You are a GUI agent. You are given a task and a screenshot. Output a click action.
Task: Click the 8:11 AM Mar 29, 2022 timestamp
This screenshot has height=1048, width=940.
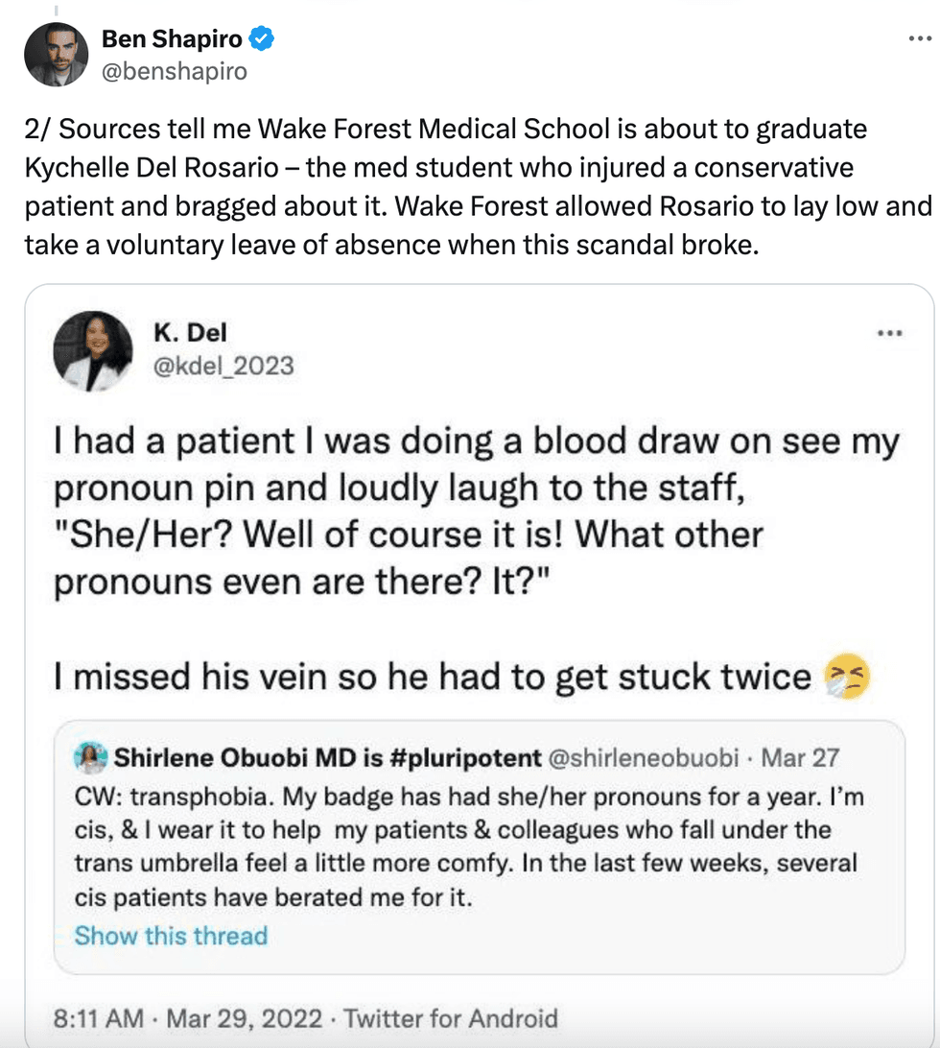tap(190, 1017)
